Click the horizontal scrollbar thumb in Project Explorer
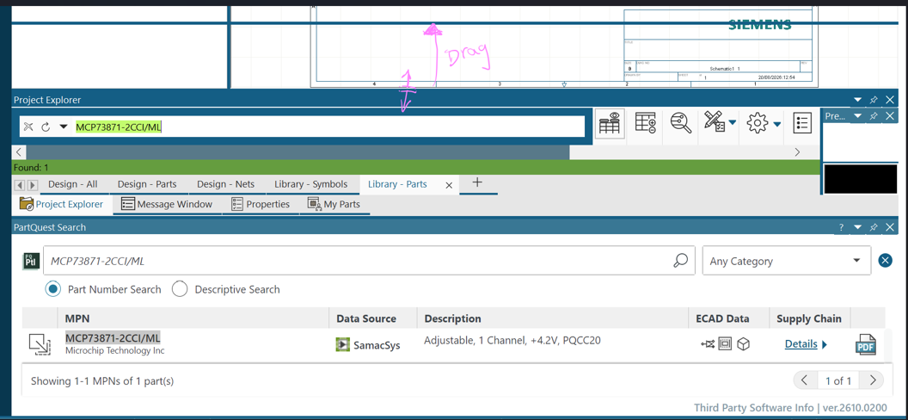Viewport: 908px width, 420px height. [x=298, y=151]
